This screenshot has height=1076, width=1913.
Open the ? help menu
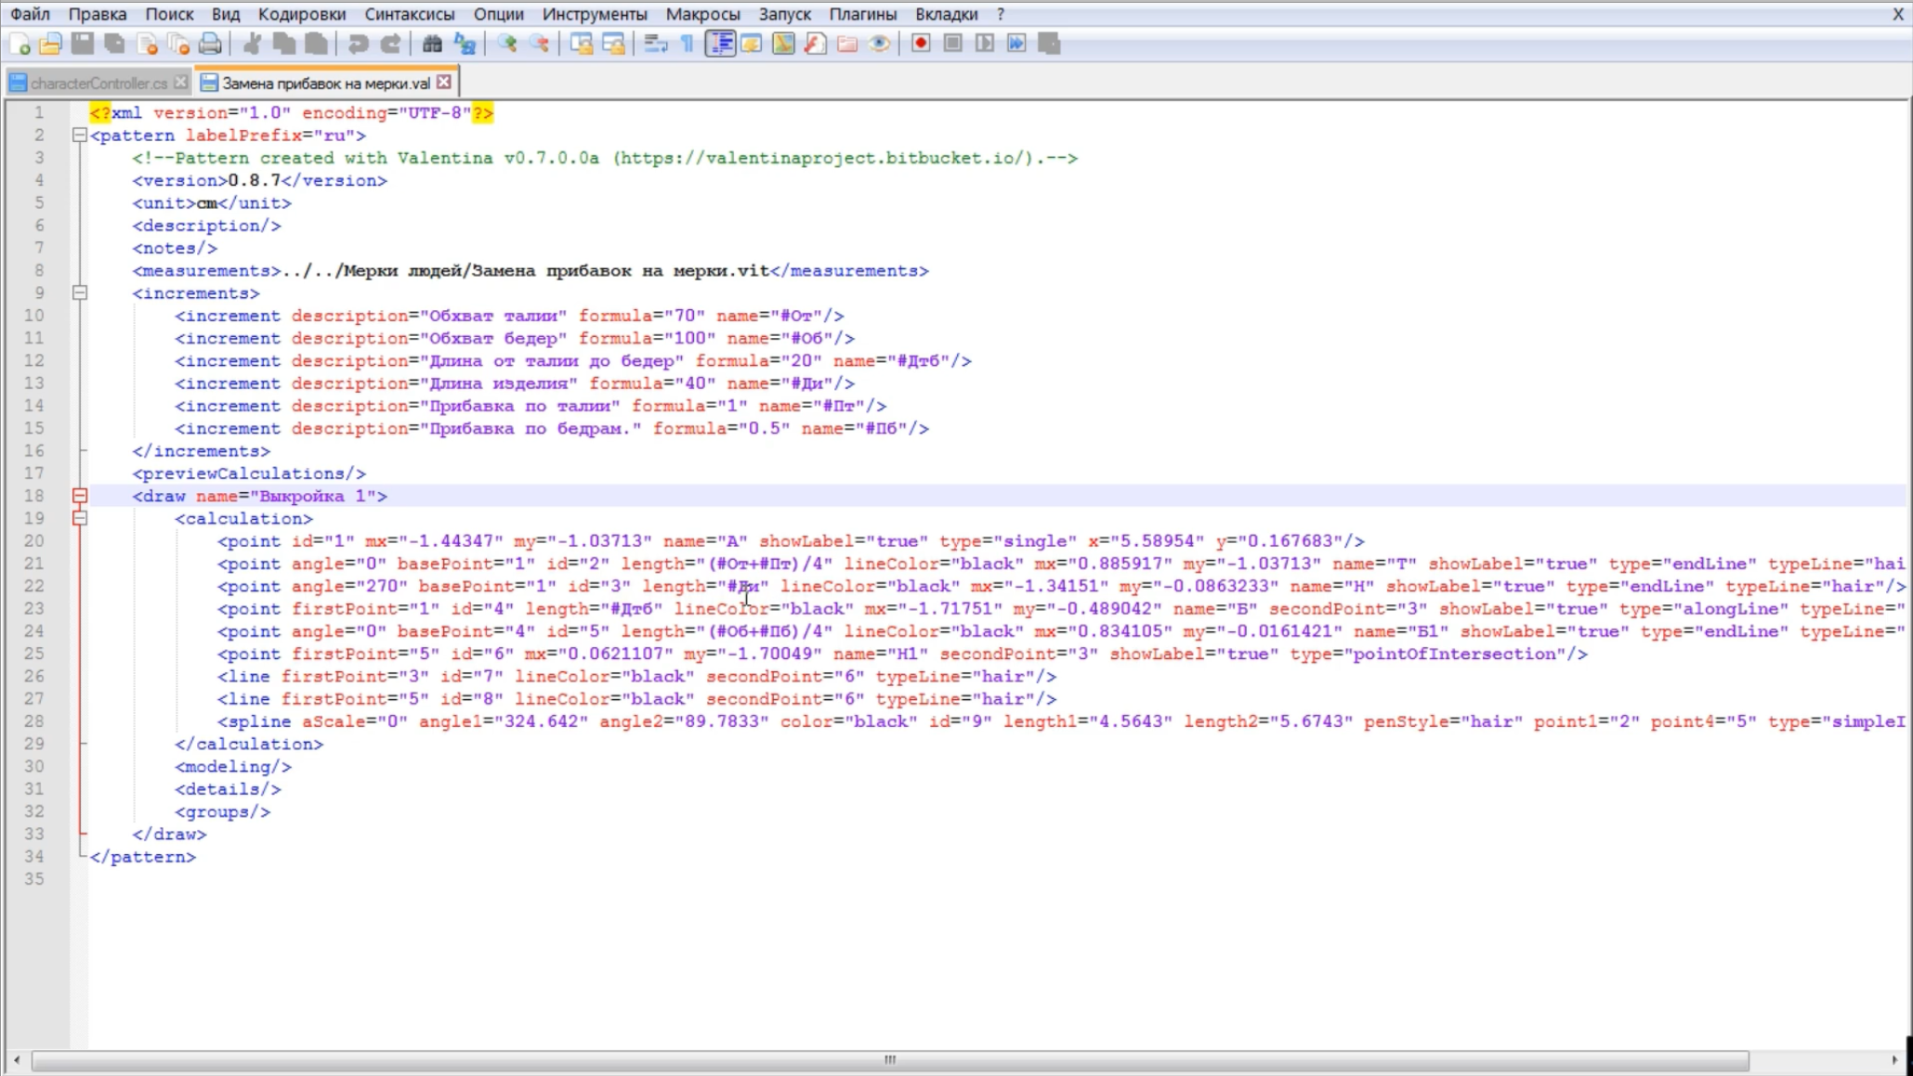[1001, 14]
